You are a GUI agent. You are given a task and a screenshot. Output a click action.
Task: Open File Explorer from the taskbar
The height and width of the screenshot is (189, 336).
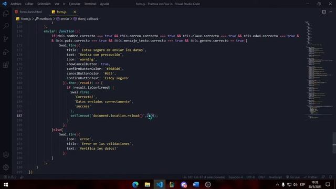(x=147, y=184)
